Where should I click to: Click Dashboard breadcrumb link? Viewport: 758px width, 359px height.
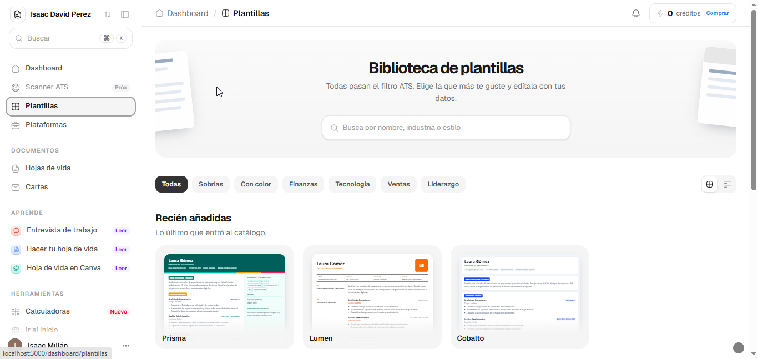[x=182, y=13]
